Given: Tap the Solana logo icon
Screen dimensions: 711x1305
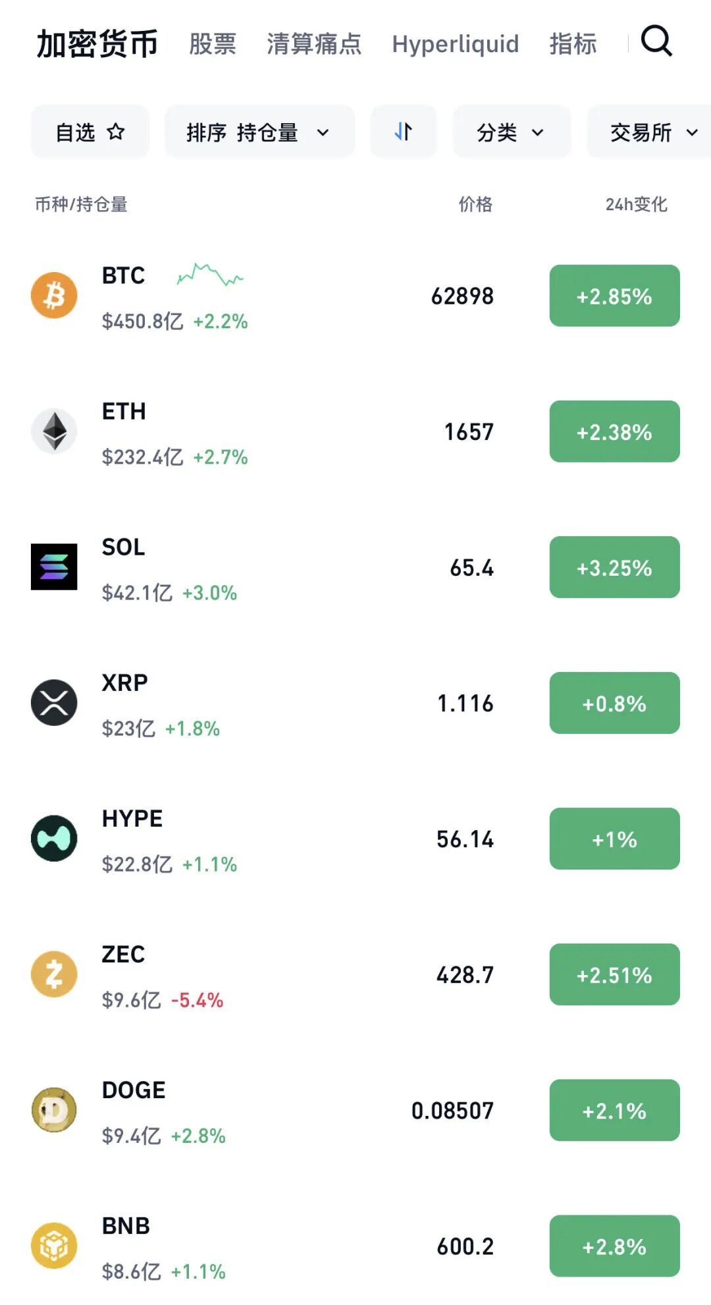Looking at the screenshot, I should tap(54, 567).
